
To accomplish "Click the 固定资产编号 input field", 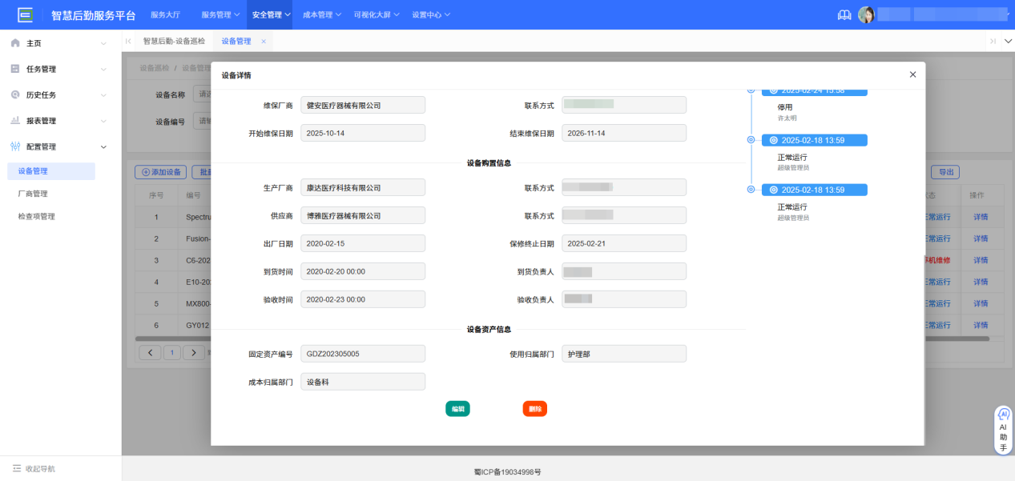I will tap(362, 352).
